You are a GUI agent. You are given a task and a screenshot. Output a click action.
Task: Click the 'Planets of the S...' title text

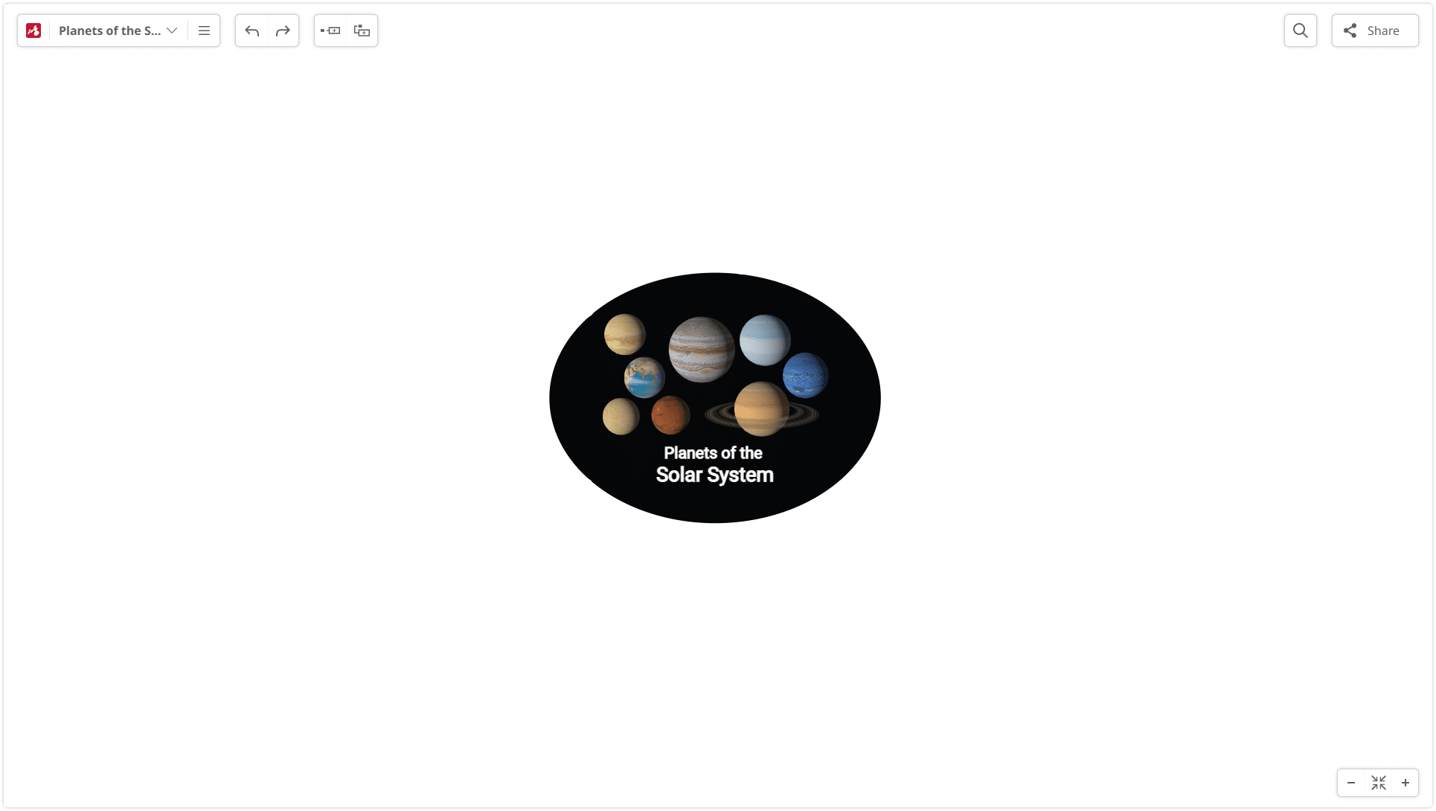click(x=109, y=31)
